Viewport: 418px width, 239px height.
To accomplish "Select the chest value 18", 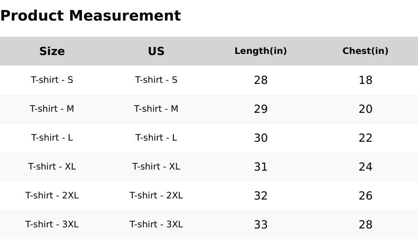I will [365, 80].
